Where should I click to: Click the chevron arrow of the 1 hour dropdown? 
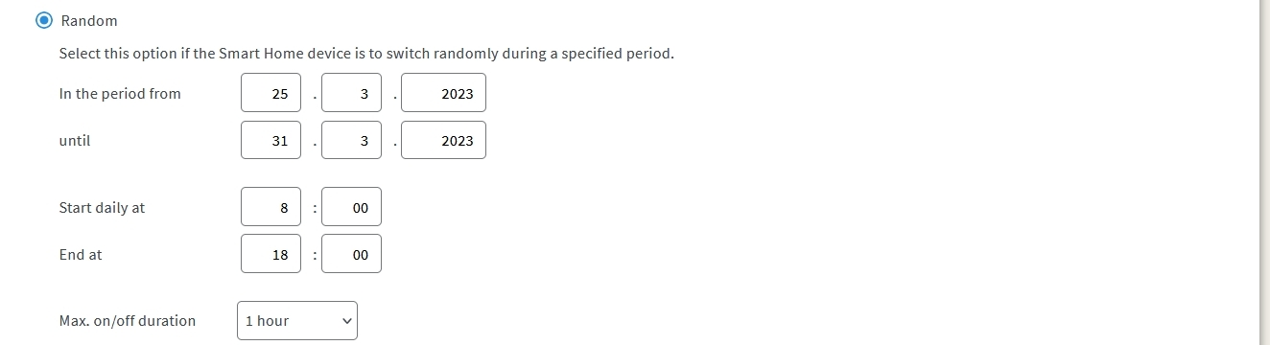point(346,321)
